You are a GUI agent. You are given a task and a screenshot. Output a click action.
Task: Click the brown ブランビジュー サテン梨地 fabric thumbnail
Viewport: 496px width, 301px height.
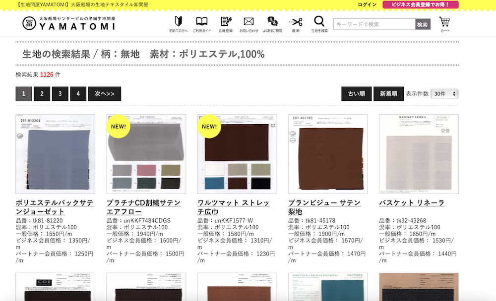[328, 154]
